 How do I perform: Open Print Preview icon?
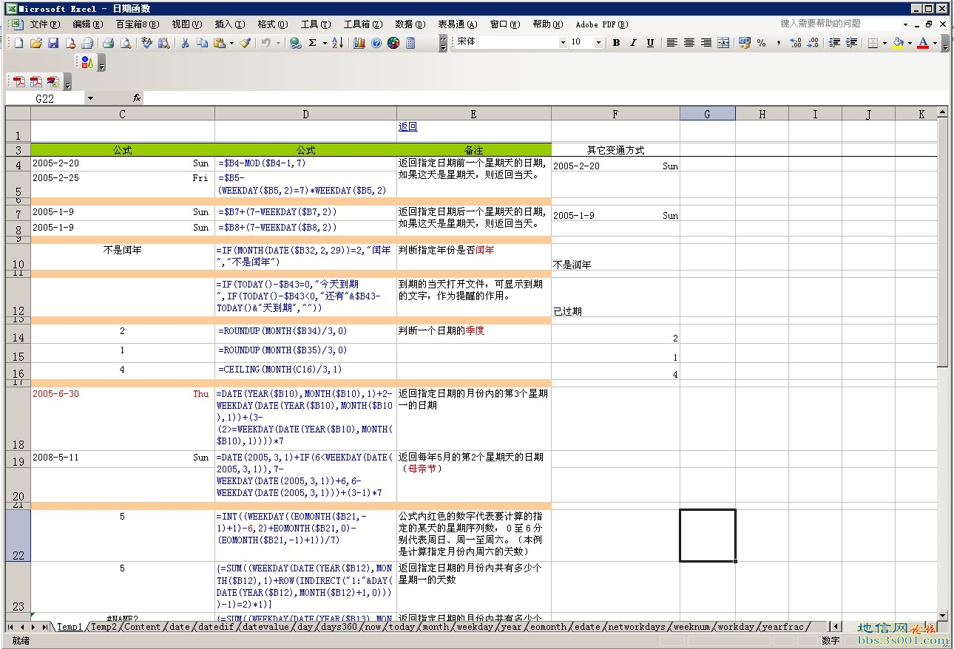(x=126, y=43)
